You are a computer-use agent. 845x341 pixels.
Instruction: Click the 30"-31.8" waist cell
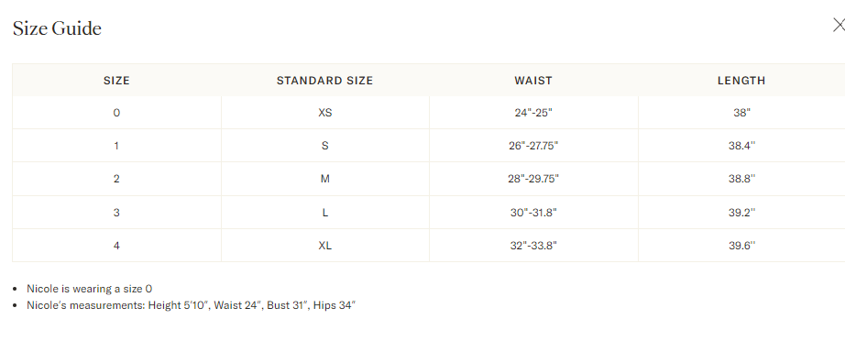tap(533, 213)
